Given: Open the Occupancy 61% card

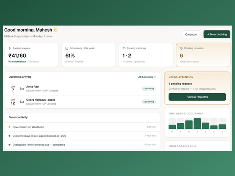Looking at the screenshot, I should (x=89, y=55).
